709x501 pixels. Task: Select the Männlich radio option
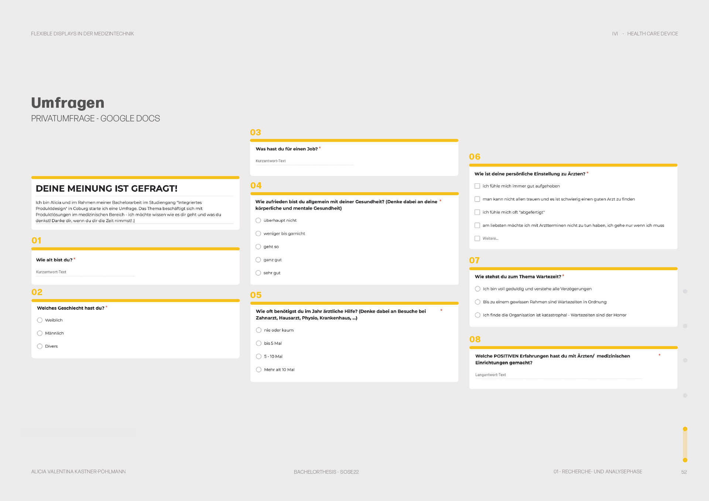point(40,333)
